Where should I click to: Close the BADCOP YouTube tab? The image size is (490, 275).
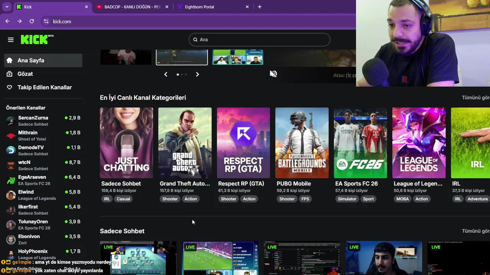(167, 7)
